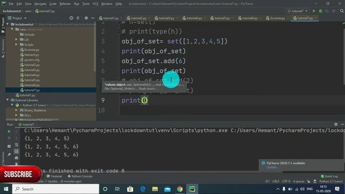Click 4 spaces indent in status bar

(299, 181)
